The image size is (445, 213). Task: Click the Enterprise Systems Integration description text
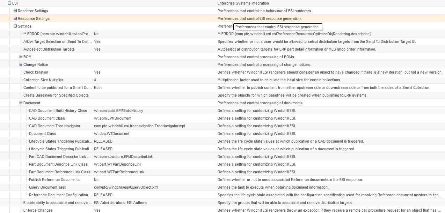coord(243,3)
